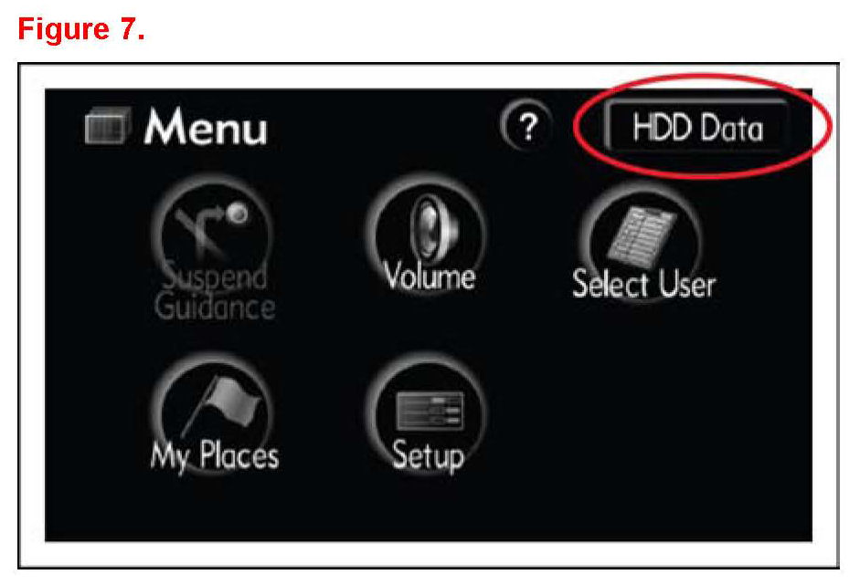Click the Select User label text

click(x=644, y=284)
